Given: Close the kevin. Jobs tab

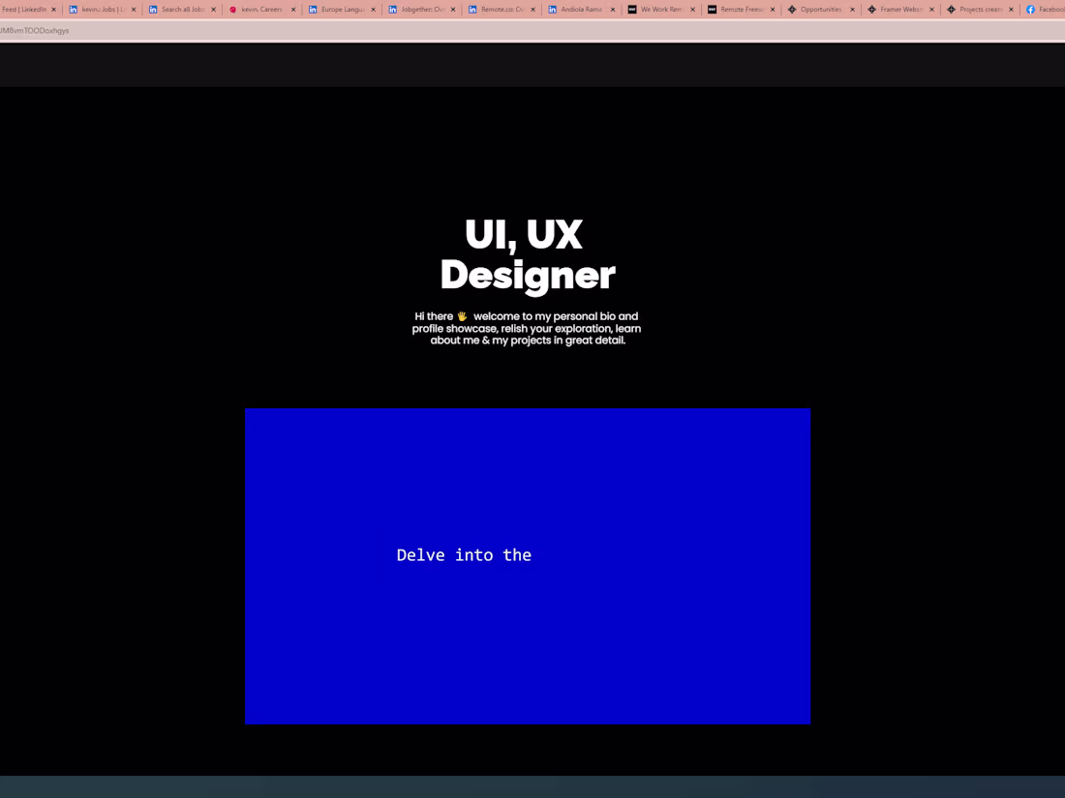Looking at the screenshot, I should [134, 10].
